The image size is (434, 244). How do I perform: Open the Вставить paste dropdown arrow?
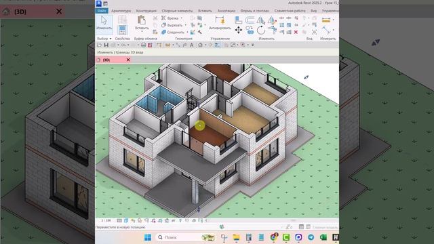pos(142,31)
